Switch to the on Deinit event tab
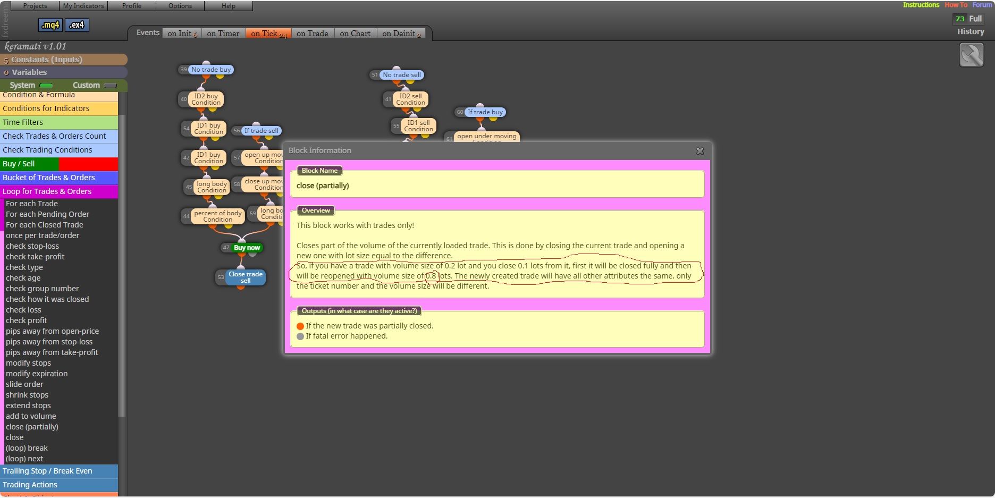 point(401,33)
